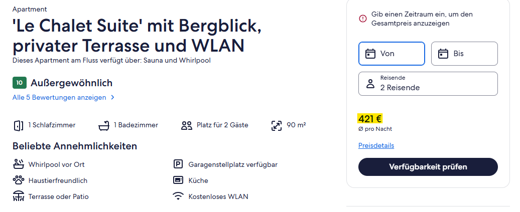The width and height of the screenshot is (520, 212).
Task: Click the Terrasse oder Patio icon
Action: [x=19, y=196]
